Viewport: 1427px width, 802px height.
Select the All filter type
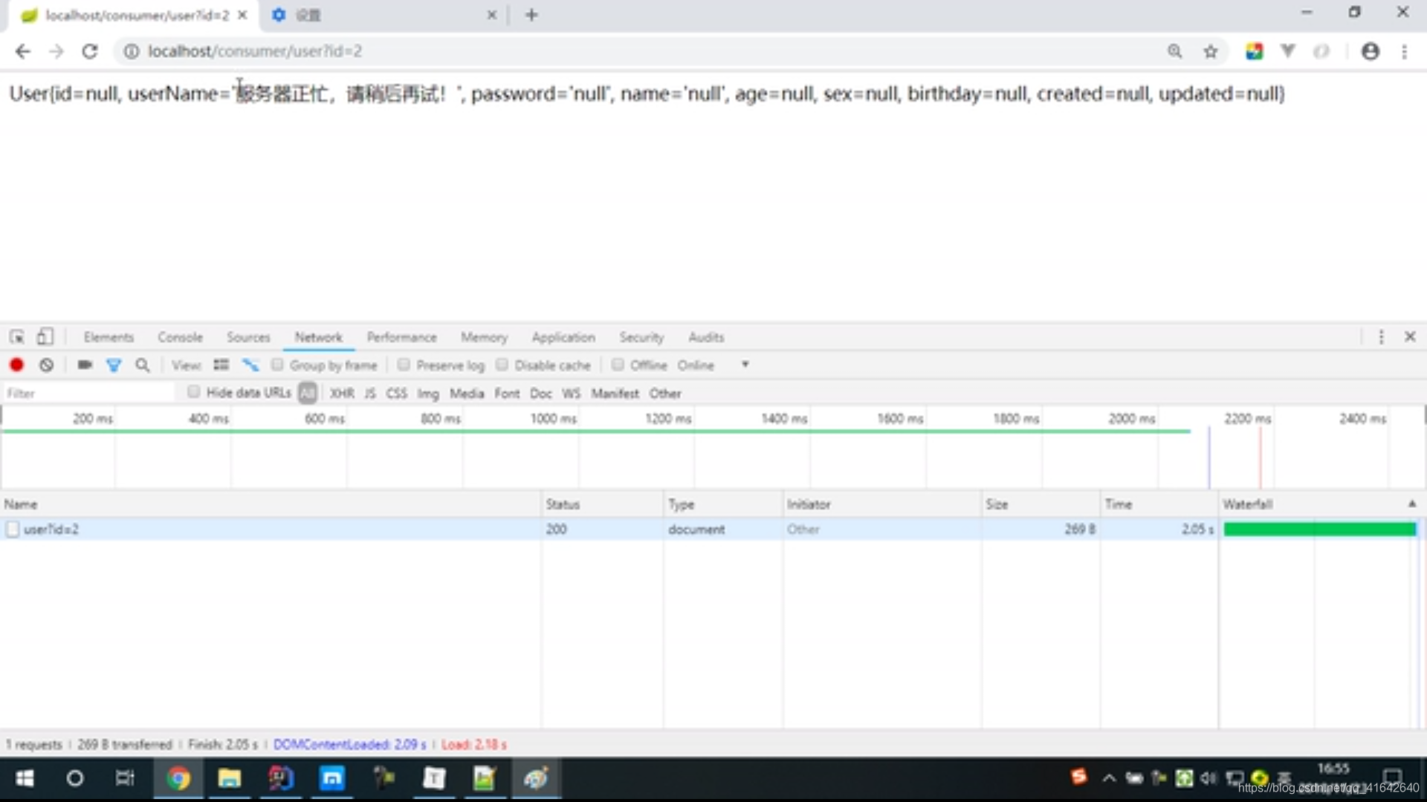[x=308, y=393]
